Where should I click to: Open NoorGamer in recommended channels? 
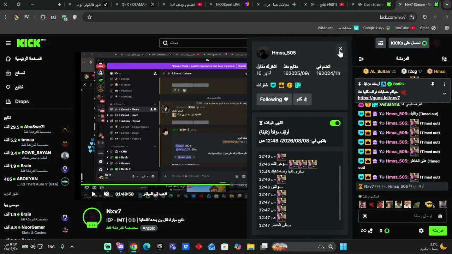click(x=37, y=230)
